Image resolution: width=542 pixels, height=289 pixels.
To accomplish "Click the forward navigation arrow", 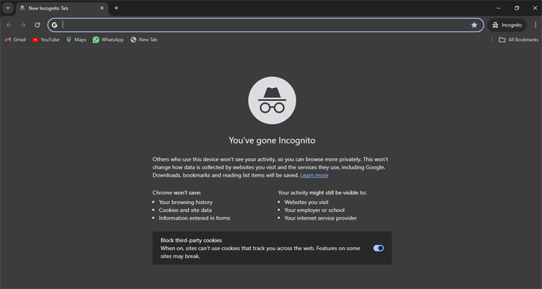I will coord(23,25).
